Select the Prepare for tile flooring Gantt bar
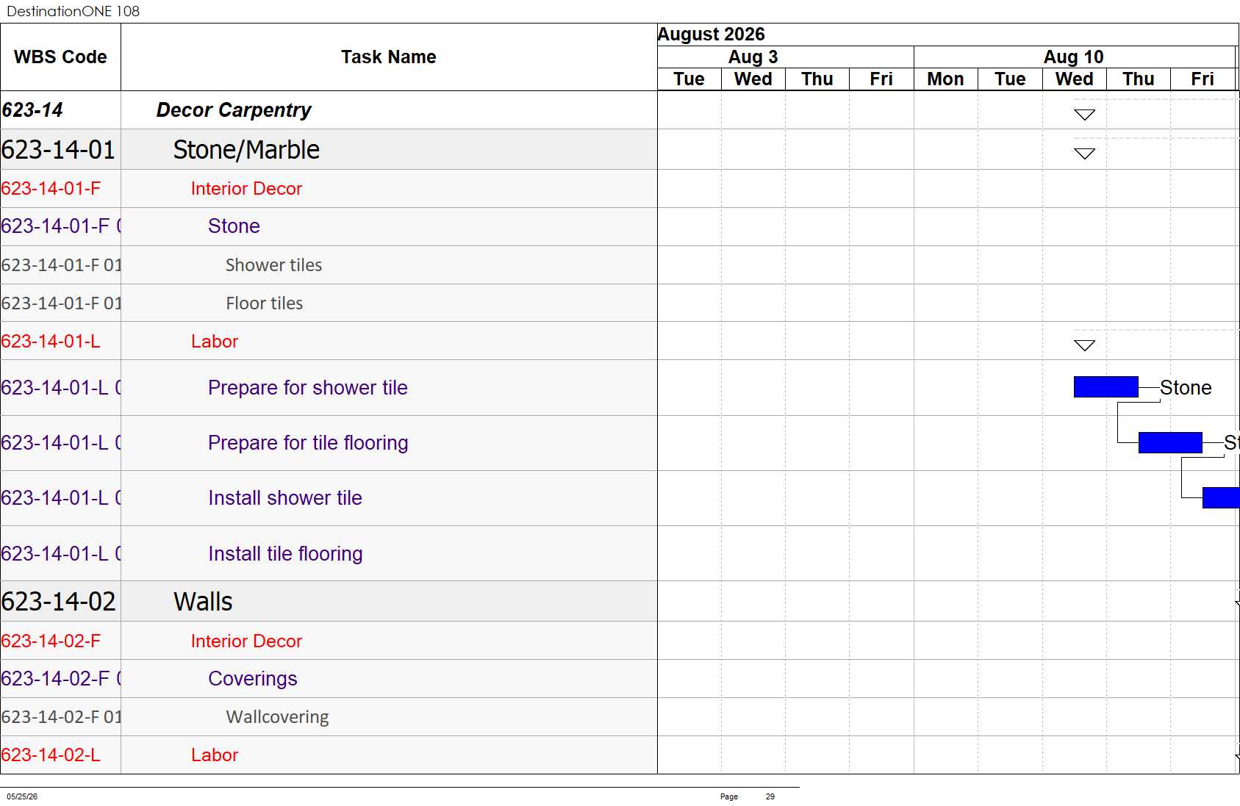This screenshot has height=806, width=1240. point(1170,442)
